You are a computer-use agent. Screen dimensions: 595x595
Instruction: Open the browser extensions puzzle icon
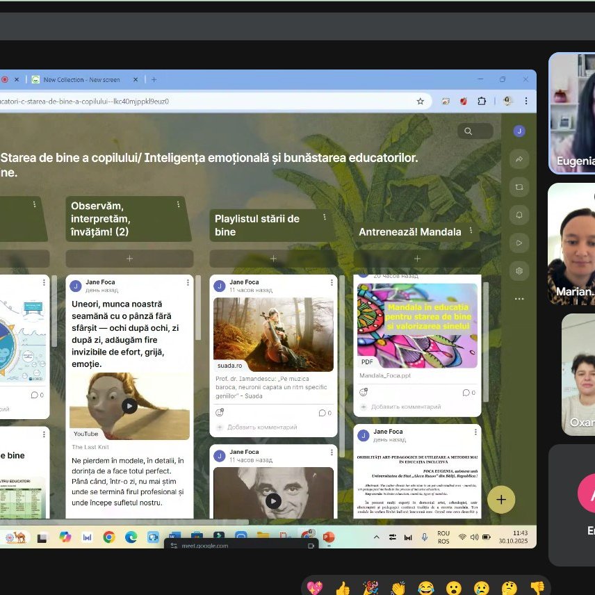click(482, 101)
